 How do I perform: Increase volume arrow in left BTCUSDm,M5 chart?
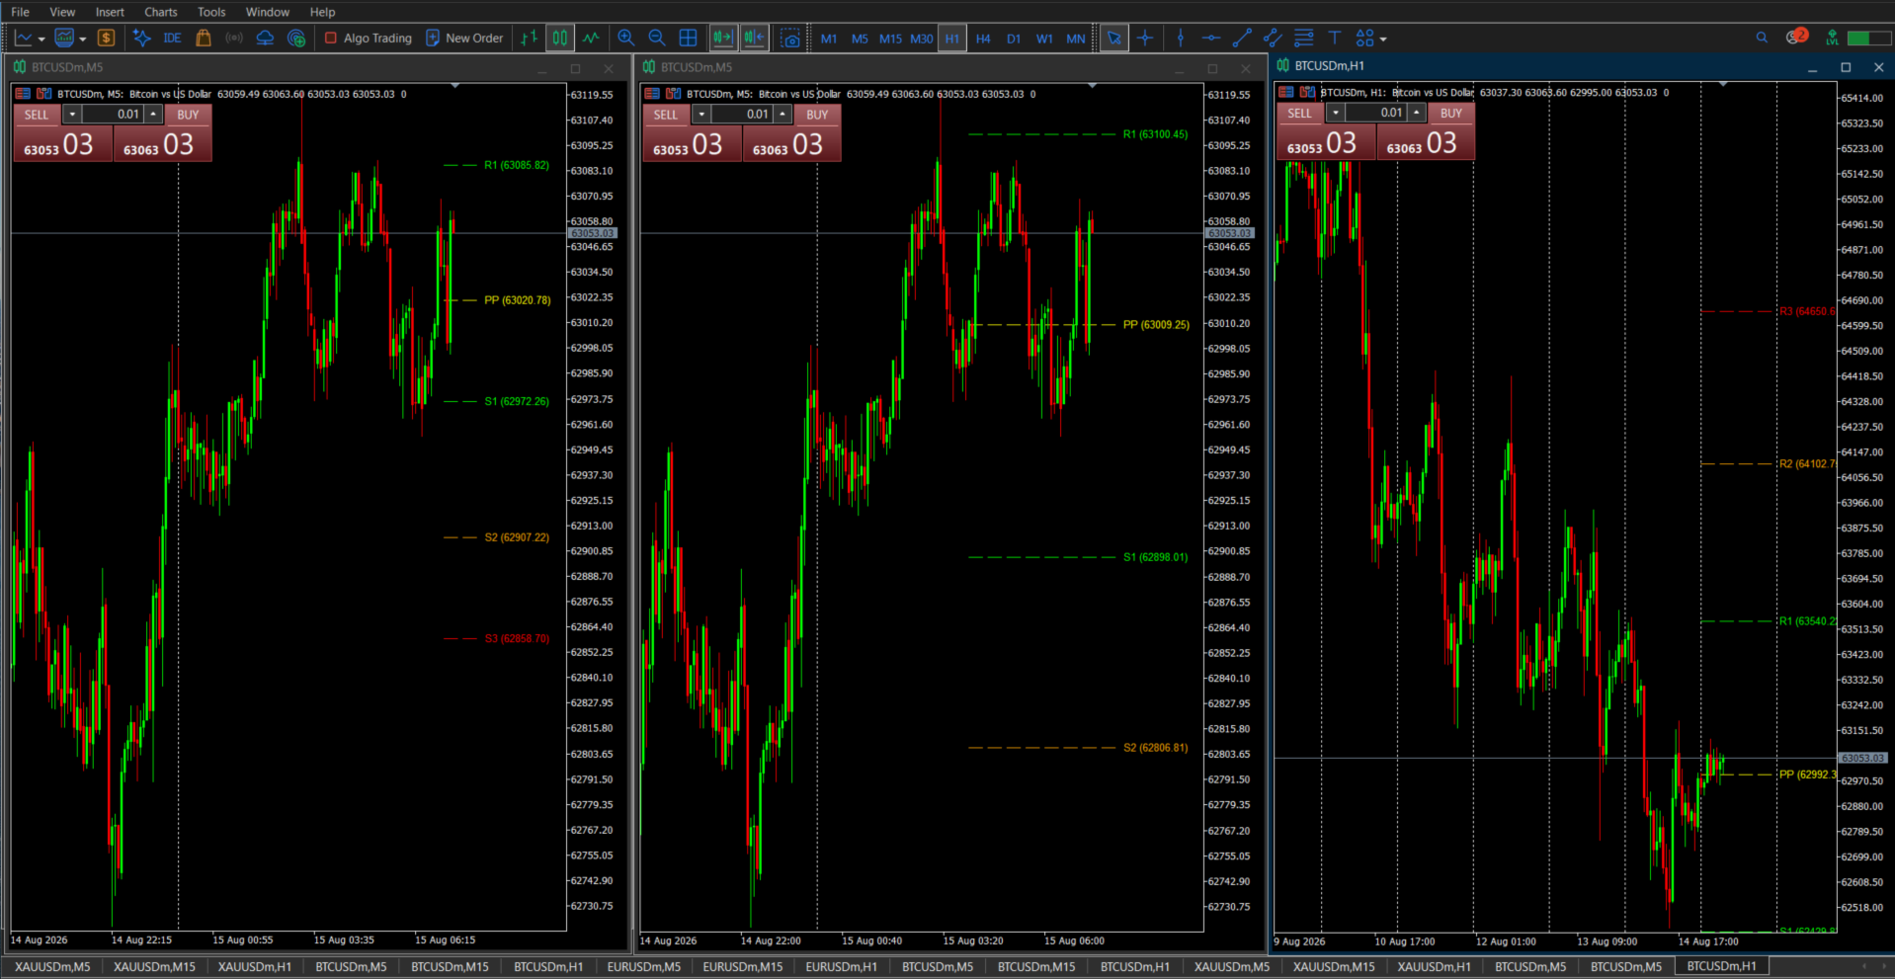click(x=153, y=115)
